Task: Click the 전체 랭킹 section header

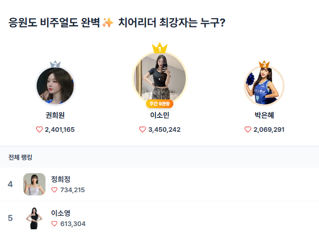Action: (x=20, y=157)
